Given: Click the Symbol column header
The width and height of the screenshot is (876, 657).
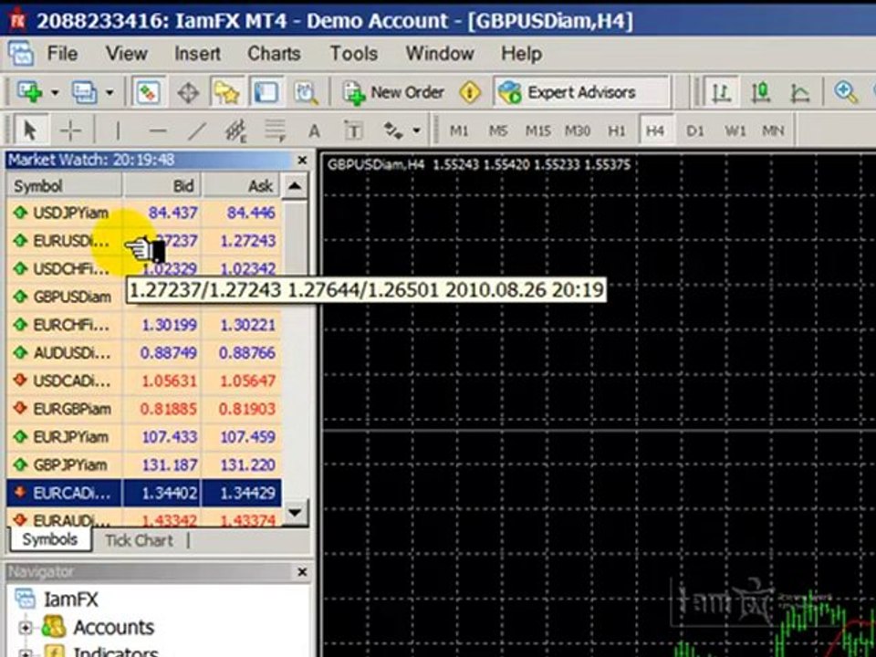Looking at the screenshot, I should click(x=64, y=185).
